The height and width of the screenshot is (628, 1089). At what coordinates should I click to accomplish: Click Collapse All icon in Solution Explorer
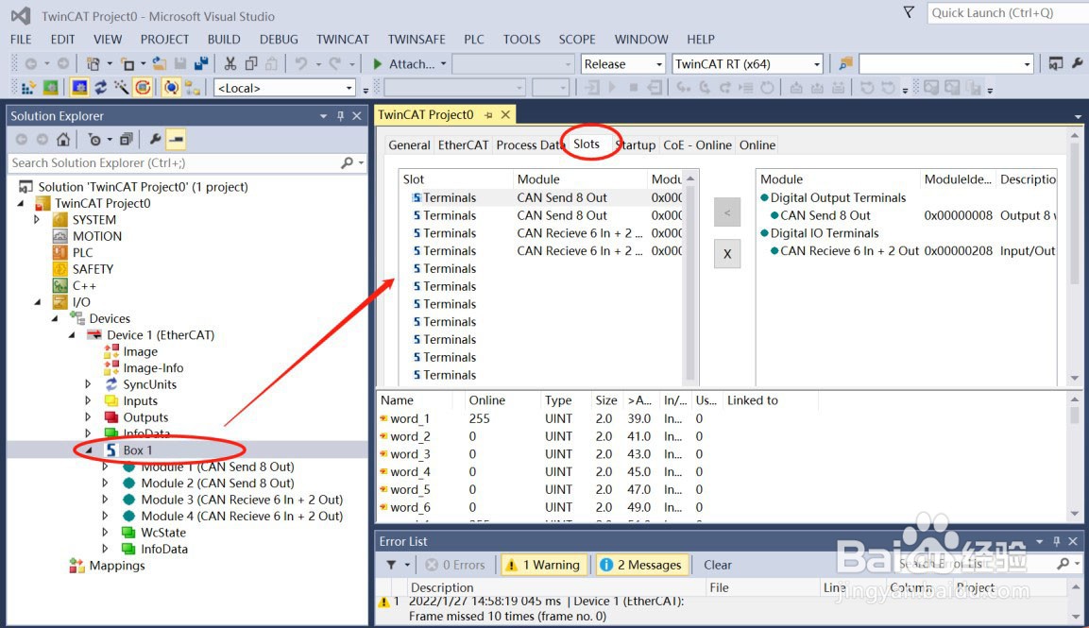click(126, 140)
